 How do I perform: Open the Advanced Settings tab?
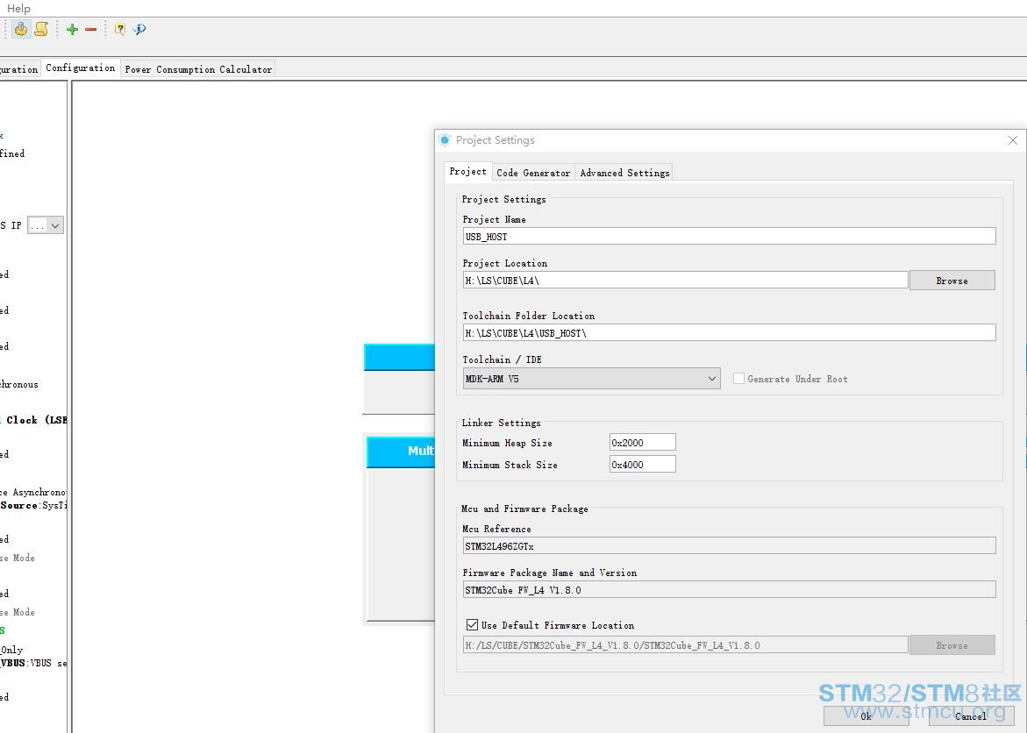624,173
